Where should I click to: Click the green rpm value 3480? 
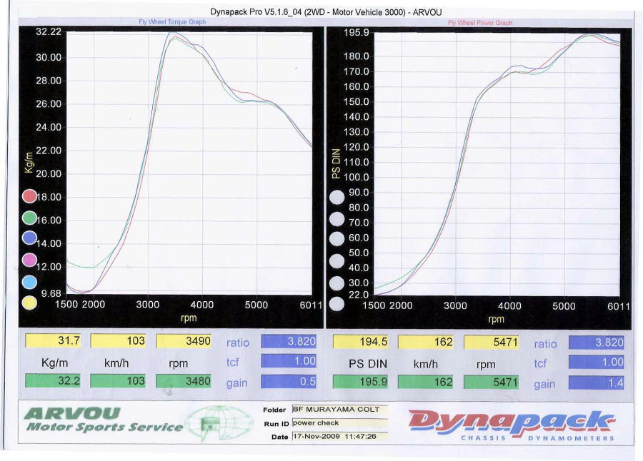(184, 381)
